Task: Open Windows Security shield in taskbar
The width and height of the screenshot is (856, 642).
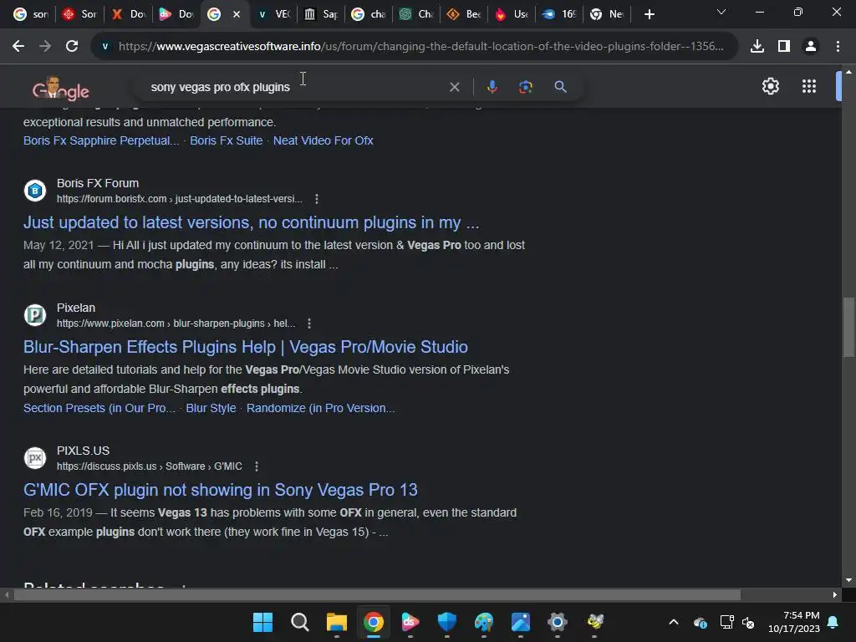Action: click(x=446, y=622)
